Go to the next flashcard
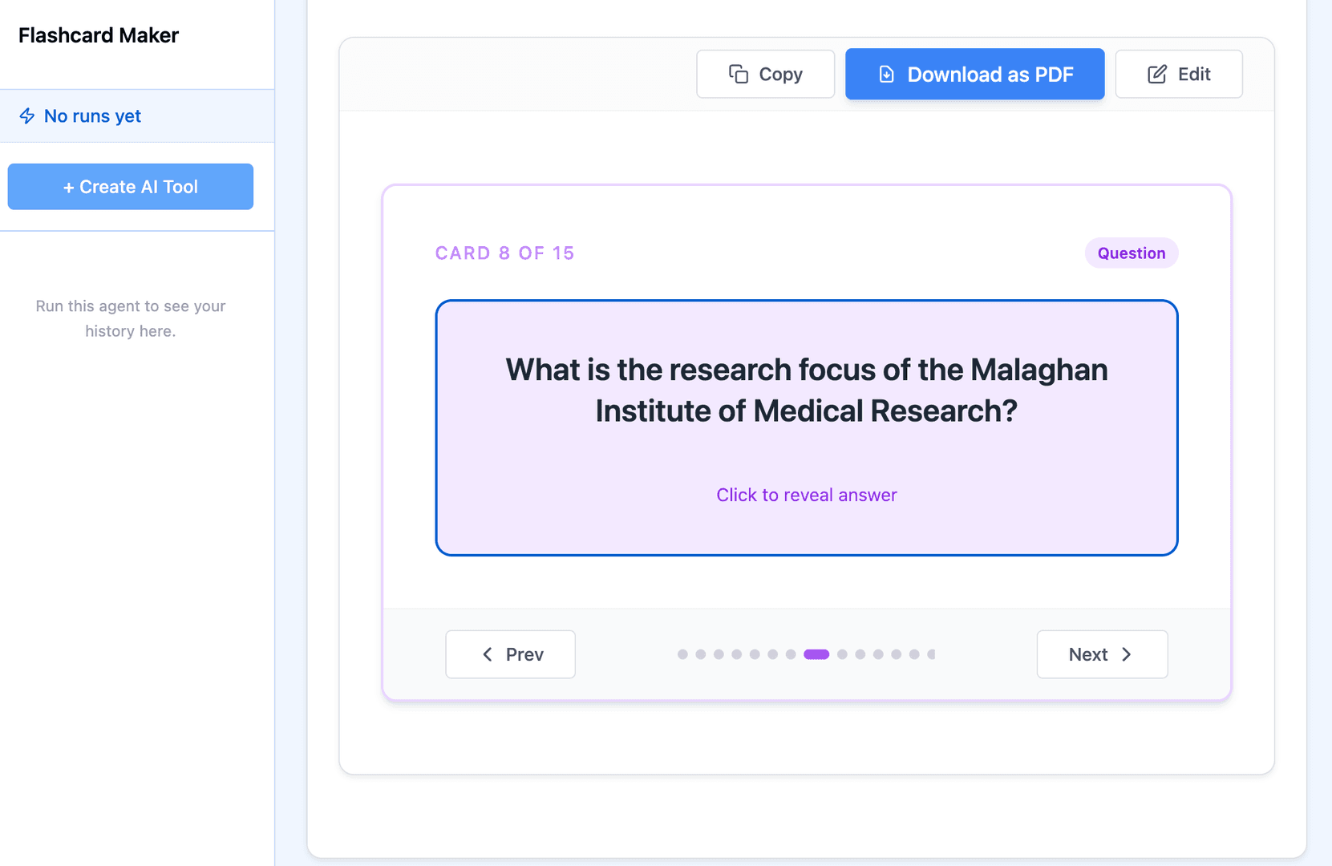Screen dimensions: 1332x866 tap(1102, 654)
